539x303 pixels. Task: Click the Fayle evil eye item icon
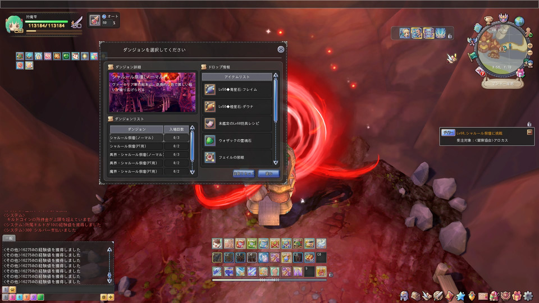click(x=209, y=157)
